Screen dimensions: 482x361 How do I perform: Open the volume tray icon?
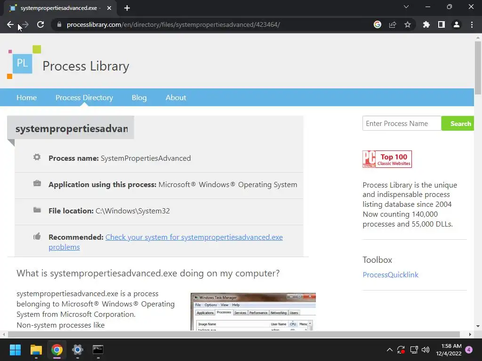point(426,350)
